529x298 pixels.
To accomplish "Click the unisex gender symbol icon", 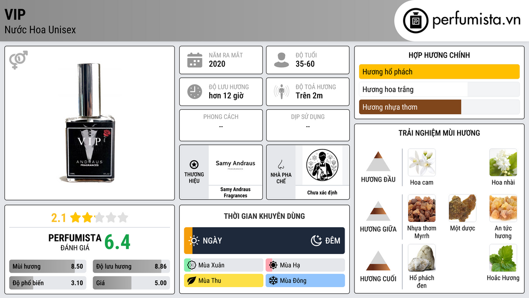I will click(x=19, y=60).
